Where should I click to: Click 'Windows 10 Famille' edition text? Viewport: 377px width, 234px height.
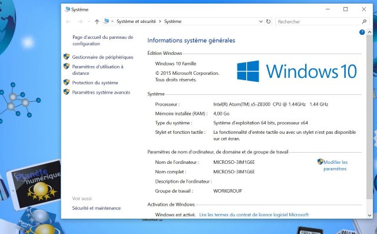point(176,64)
